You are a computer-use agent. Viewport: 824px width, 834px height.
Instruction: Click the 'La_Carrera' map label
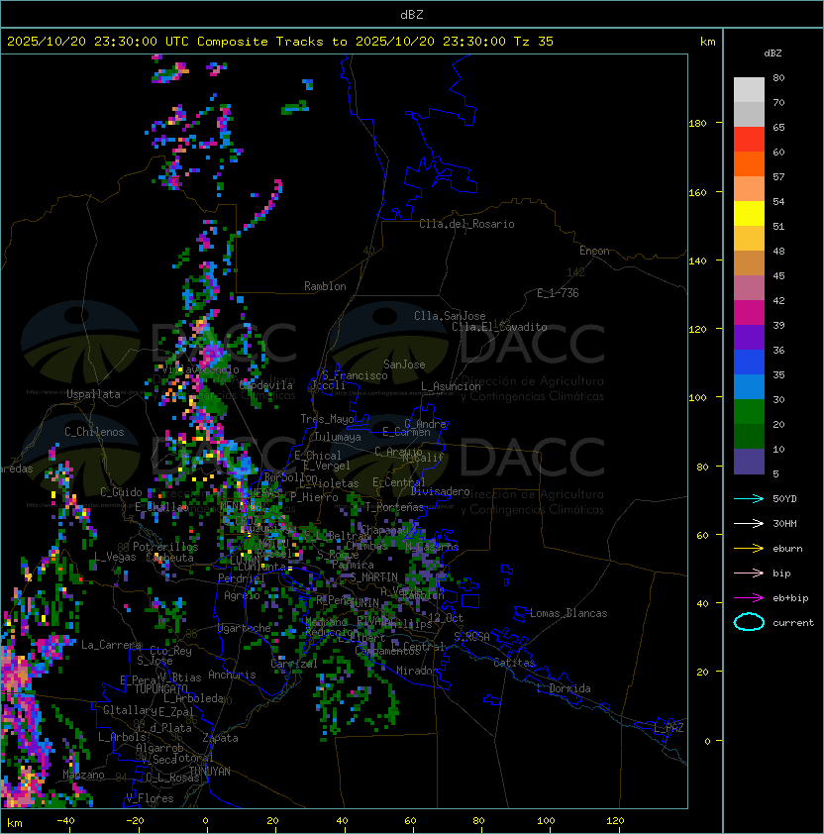111,645
